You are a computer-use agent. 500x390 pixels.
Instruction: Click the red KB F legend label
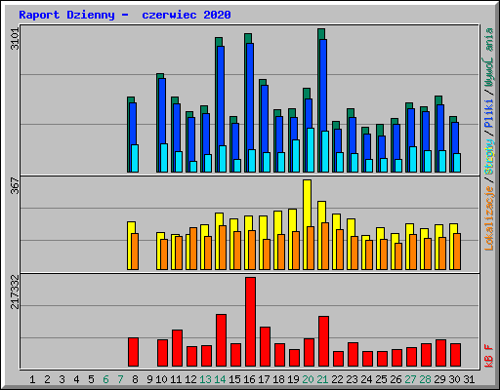tap(489, 356)
